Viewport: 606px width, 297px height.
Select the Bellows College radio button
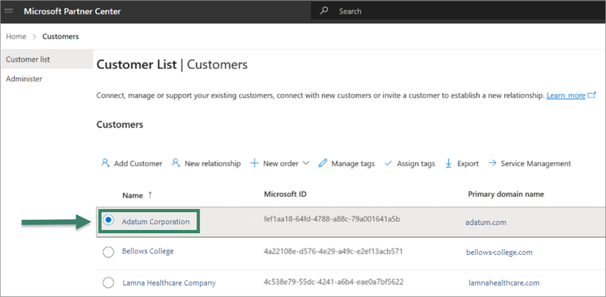(108, 252)
